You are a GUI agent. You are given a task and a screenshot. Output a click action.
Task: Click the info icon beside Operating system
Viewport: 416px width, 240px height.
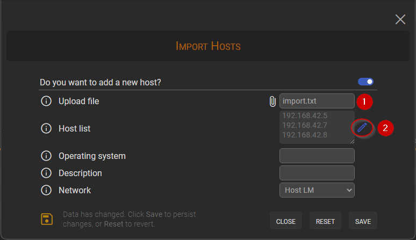tap(46, 156)
